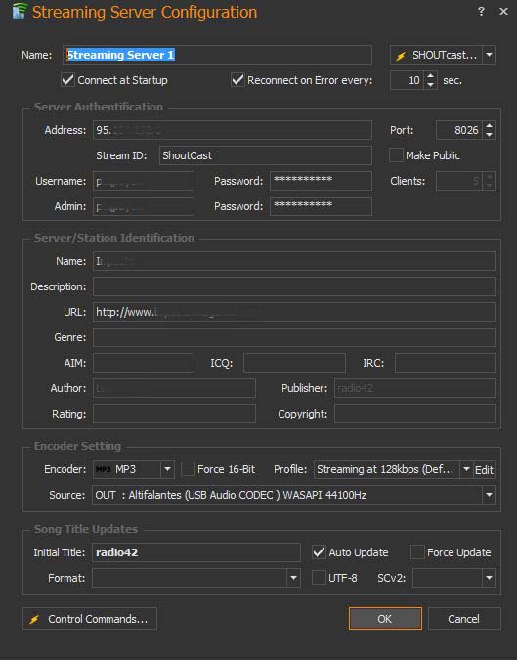Click the SHOUTcast lightning bolt icon
The height and width of the screenshot is (660, 517).
(x=401, y=55)
